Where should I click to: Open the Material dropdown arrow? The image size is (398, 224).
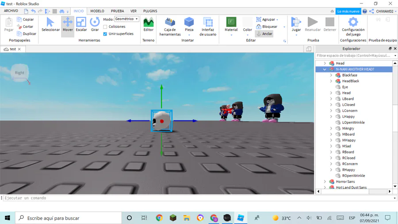click(x=231, y=35)
